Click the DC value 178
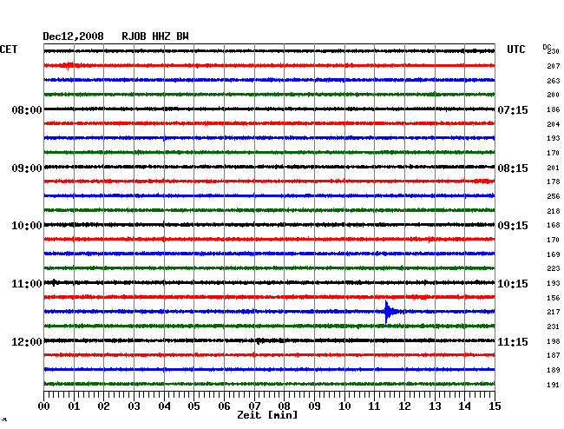 tap(554, 181)
